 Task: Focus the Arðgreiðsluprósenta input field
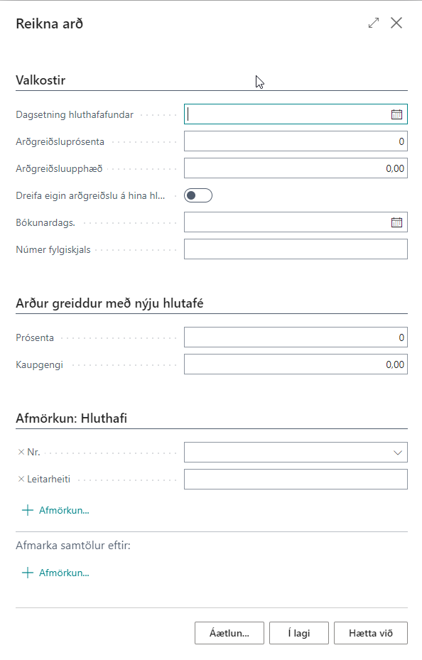(x=296, y=141)
